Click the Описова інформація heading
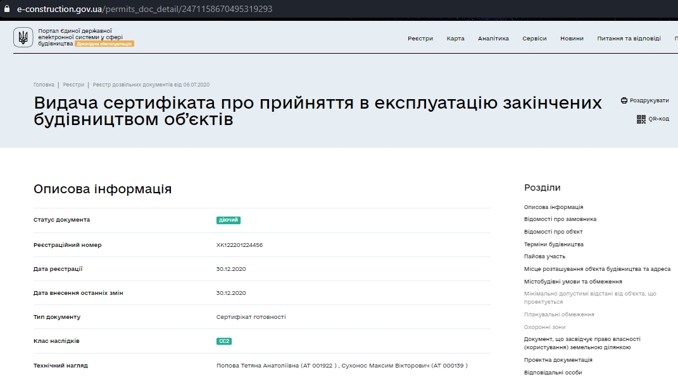 pos(103,189)
